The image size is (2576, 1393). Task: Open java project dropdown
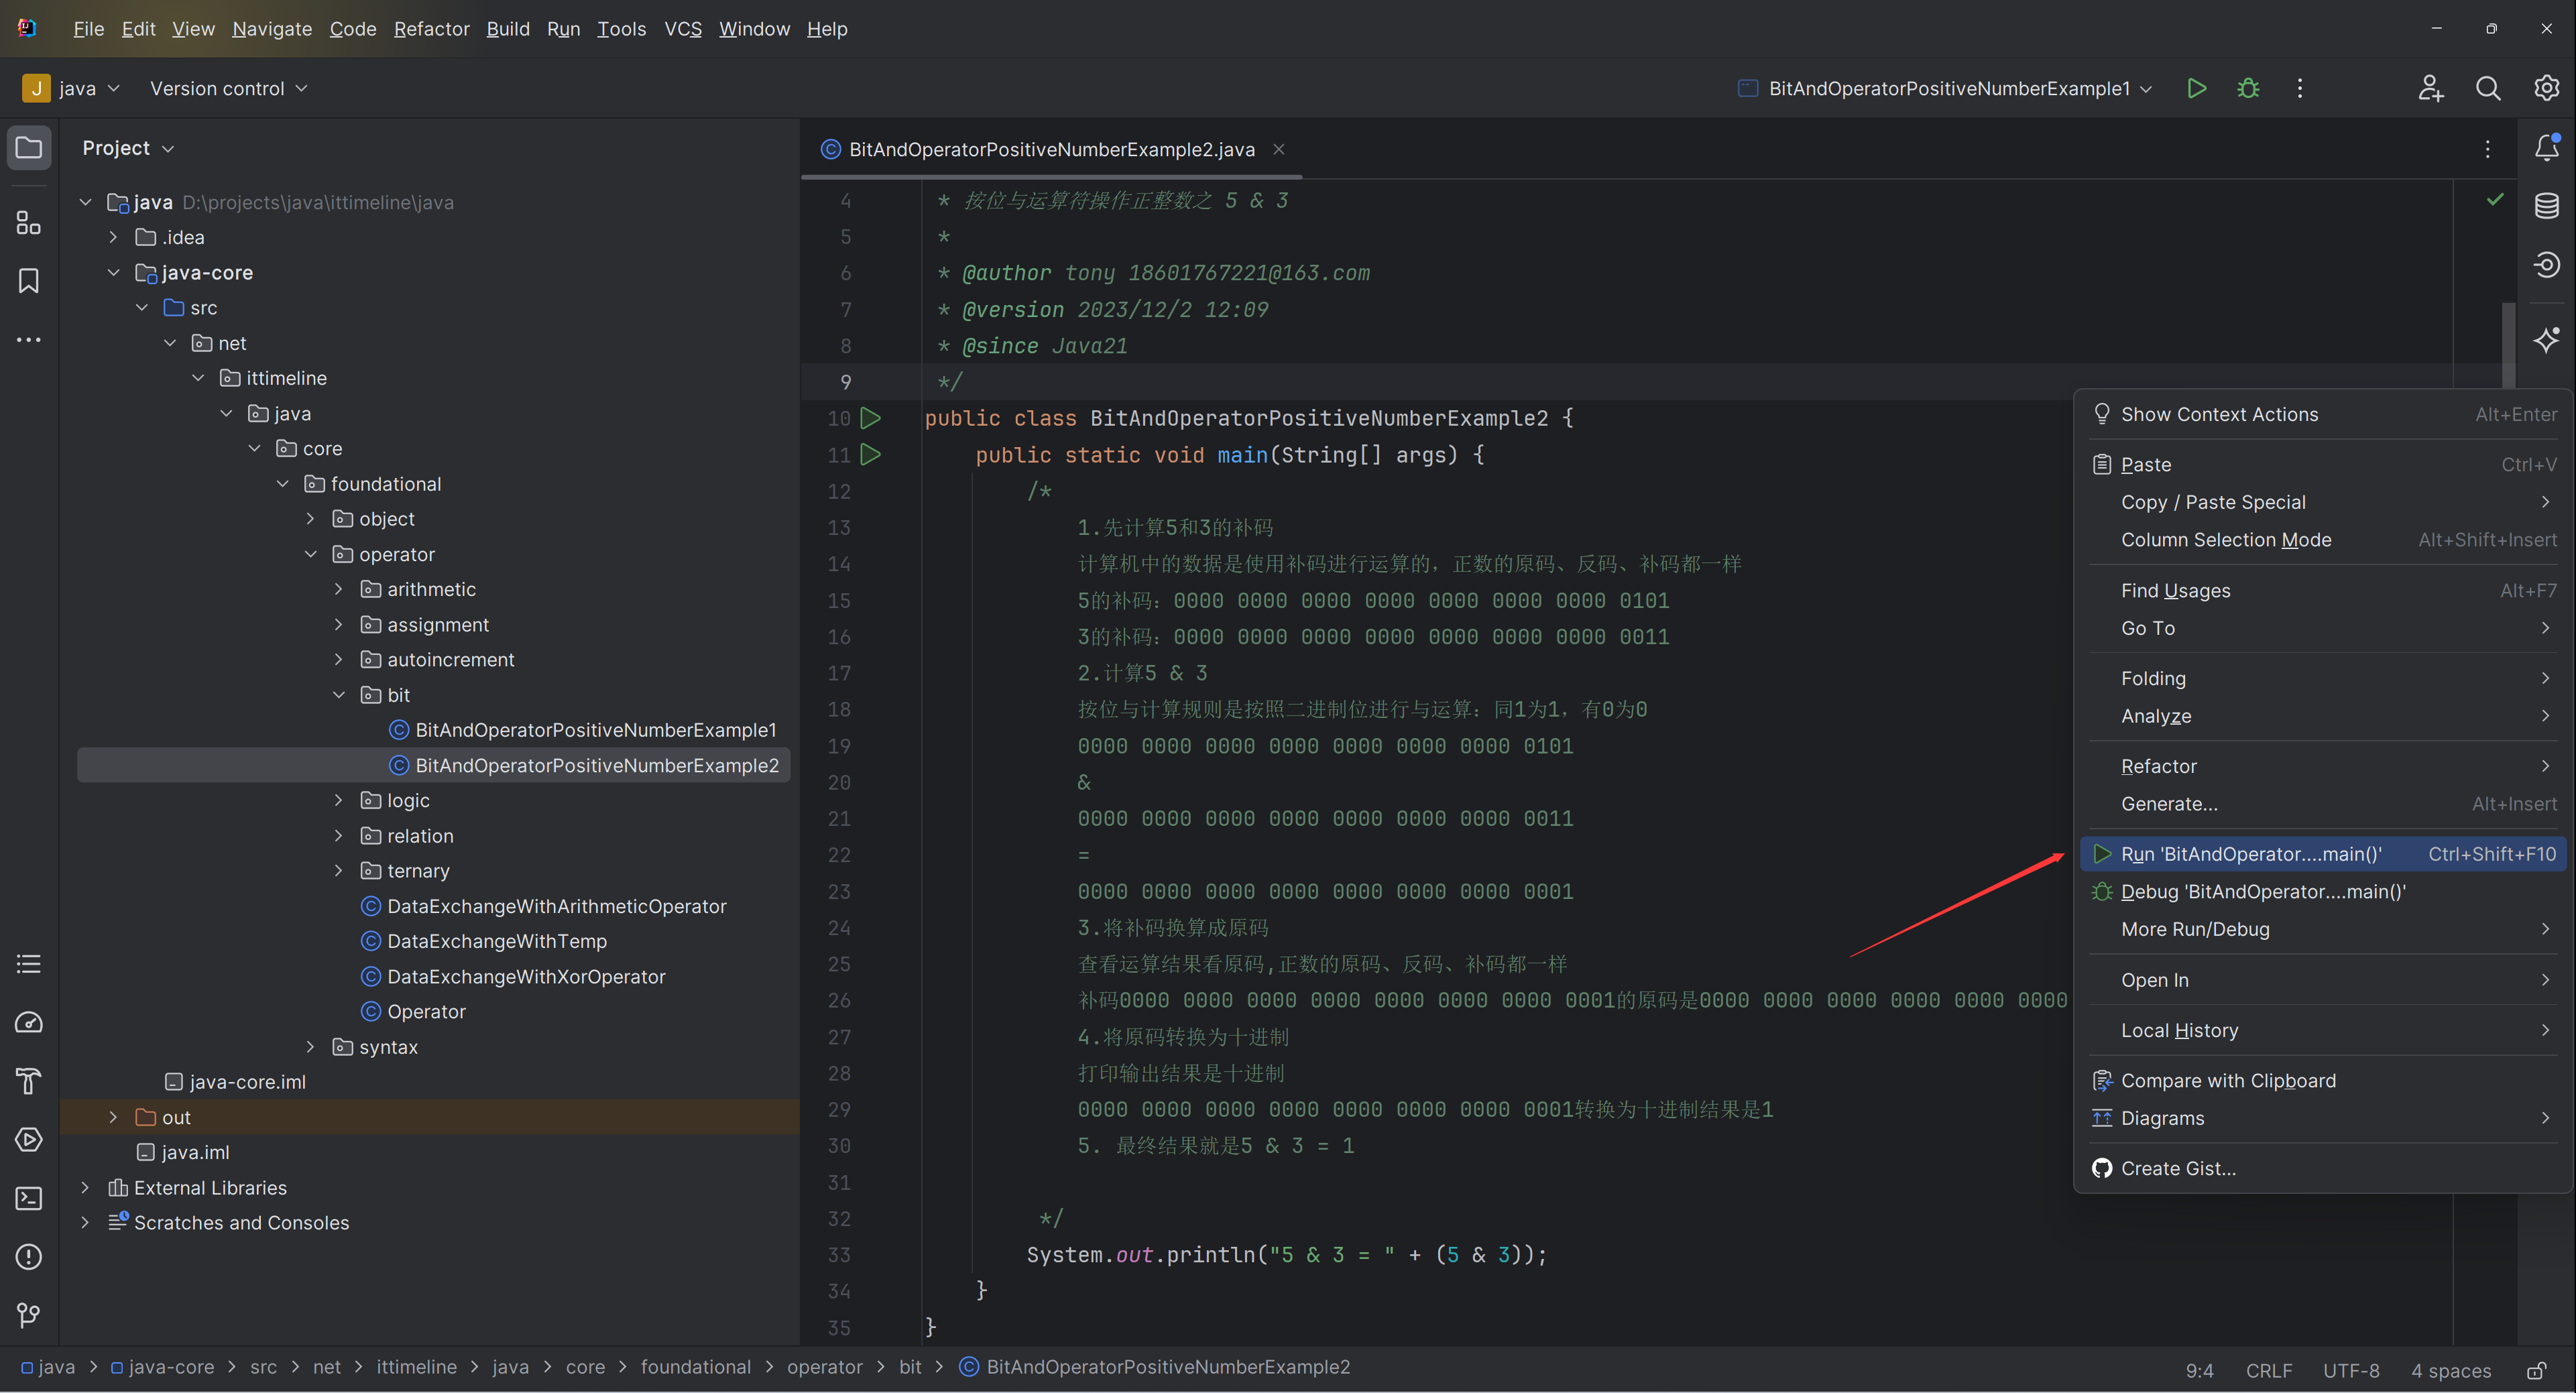(71, 88)
